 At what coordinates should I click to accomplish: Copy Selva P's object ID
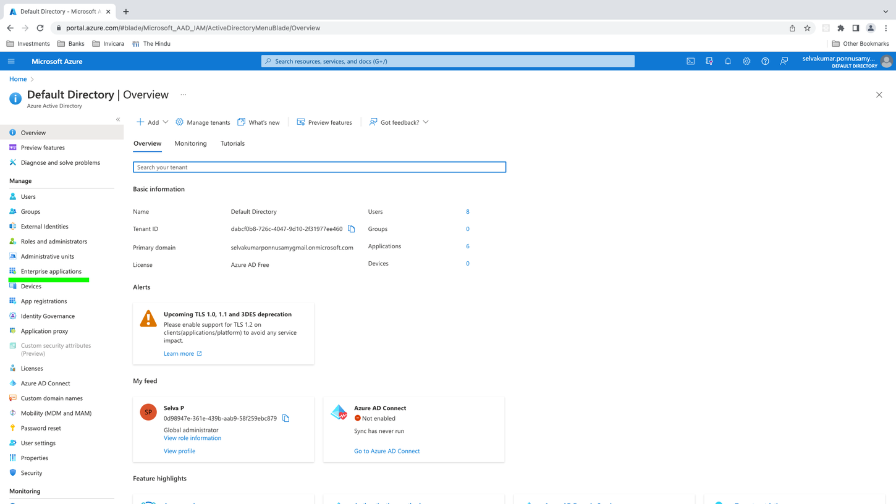point(286,418)
